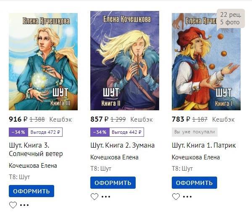Add Шут Книга 2 Зумана to favorites heart
This screenshot has height=216, width=252.
(94, 197)
